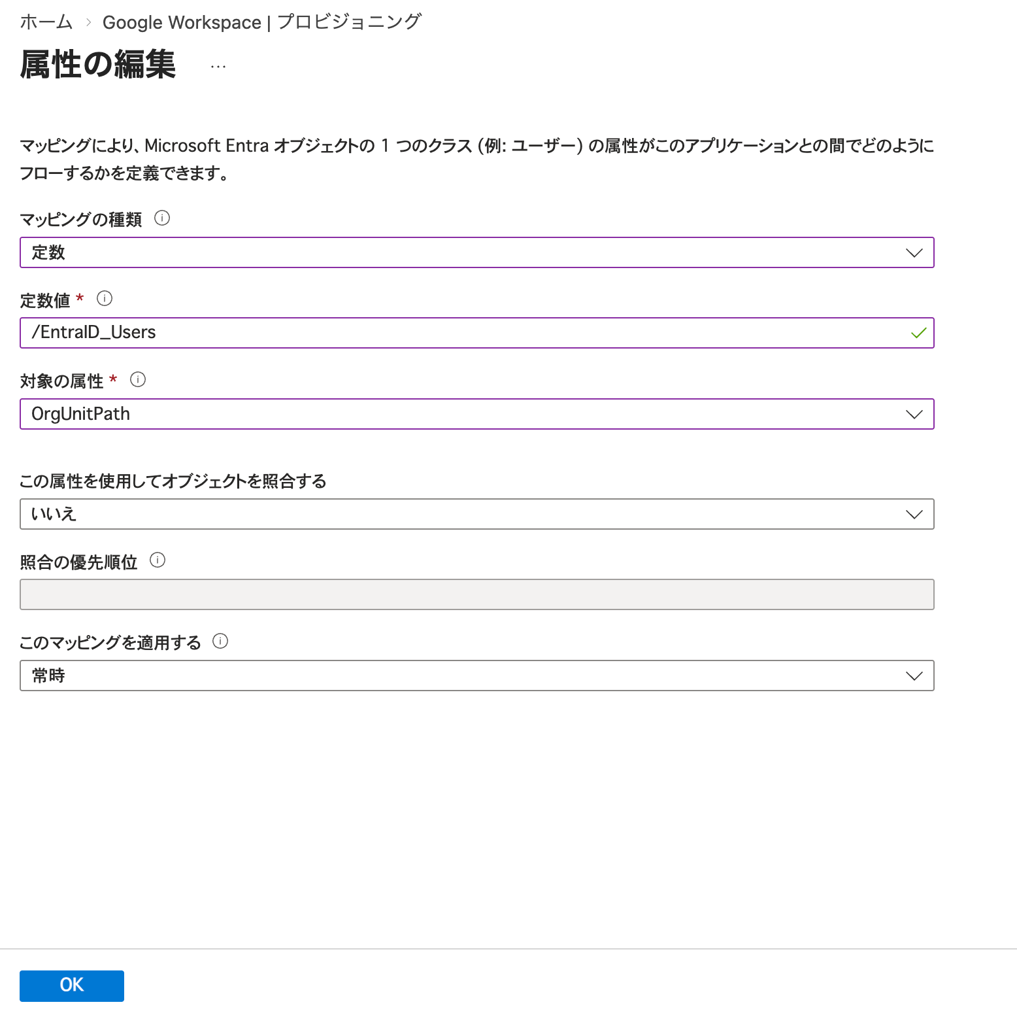
Task: Open the このマッピングを適用する dropdown showing 常時
Action: pos(914,676)
